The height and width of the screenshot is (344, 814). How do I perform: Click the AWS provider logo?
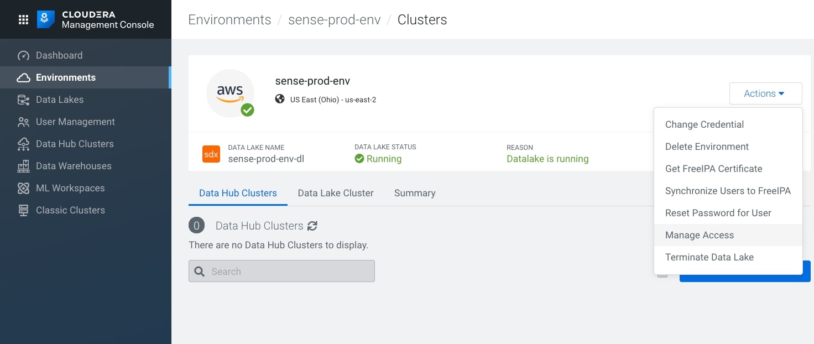(230, 93)
